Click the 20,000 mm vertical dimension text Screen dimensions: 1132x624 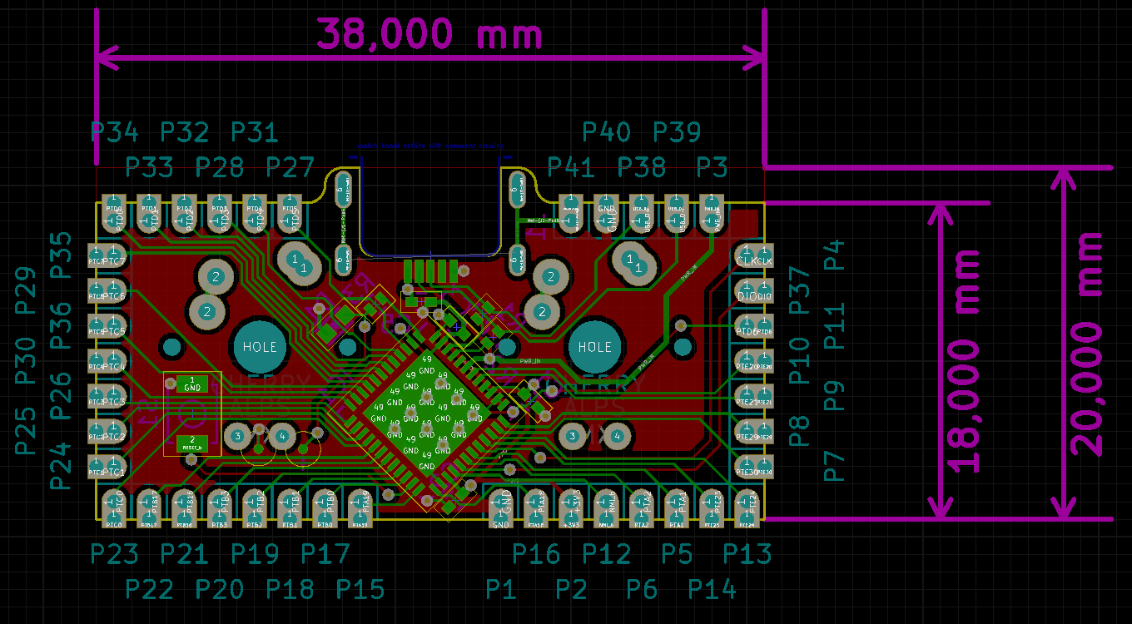click(1087, 343)
